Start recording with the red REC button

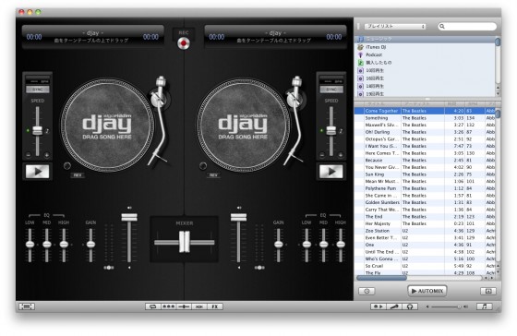click(184, 43)
